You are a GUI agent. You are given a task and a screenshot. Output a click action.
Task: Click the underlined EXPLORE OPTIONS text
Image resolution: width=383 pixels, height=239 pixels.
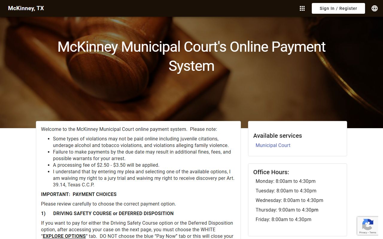click(64, 236)
